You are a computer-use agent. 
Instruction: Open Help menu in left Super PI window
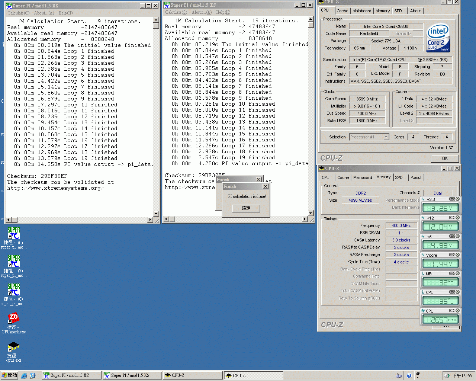(65, 13)
